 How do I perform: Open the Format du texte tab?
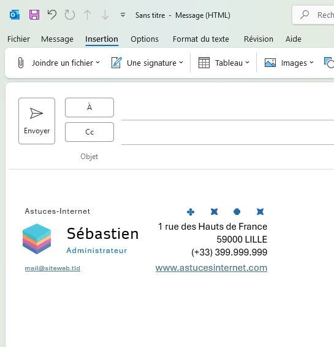tap(201, 39)
